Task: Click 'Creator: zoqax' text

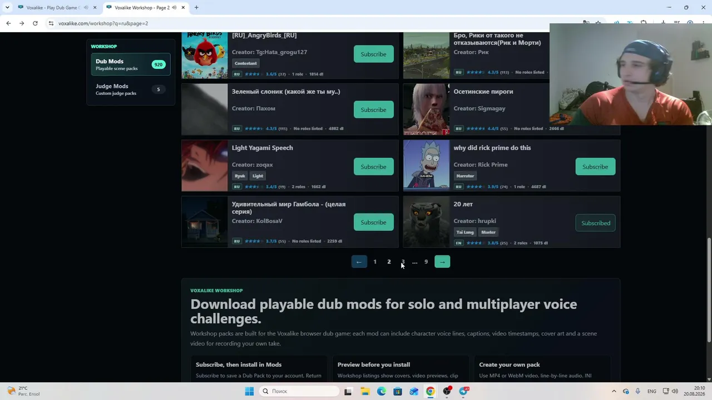Action: (x=253, y=164)
